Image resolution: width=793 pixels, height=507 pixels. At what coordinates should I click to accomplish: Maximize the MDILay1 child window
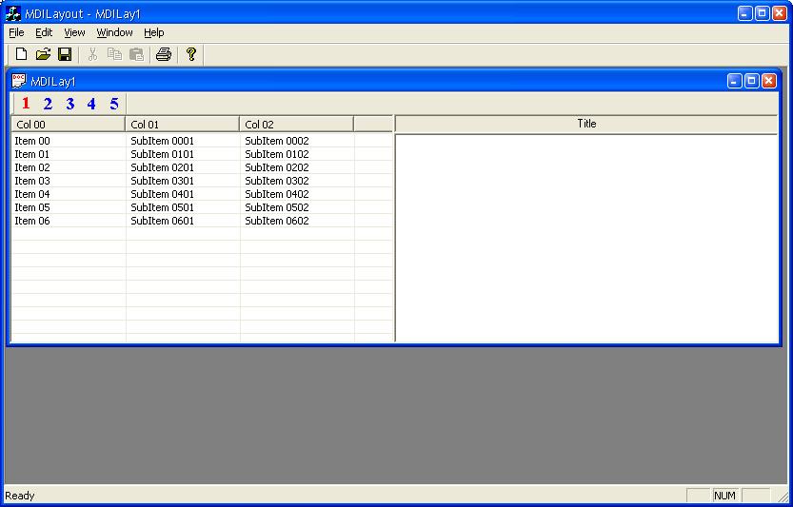(x=751, y=81)
